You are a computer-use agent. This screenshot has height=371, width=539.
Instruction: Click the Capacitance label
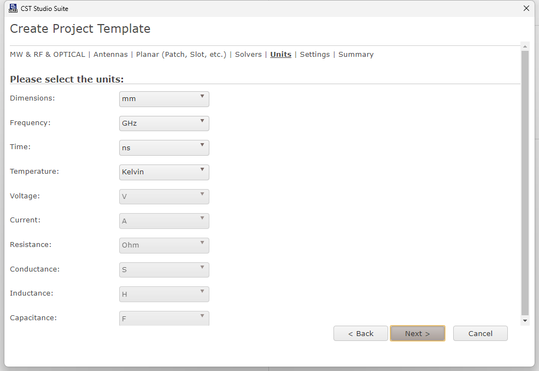(33, 318)
